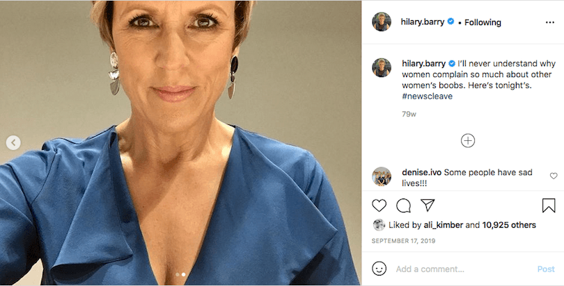Click hilary.barry username in post header

(x=423, y=22)
